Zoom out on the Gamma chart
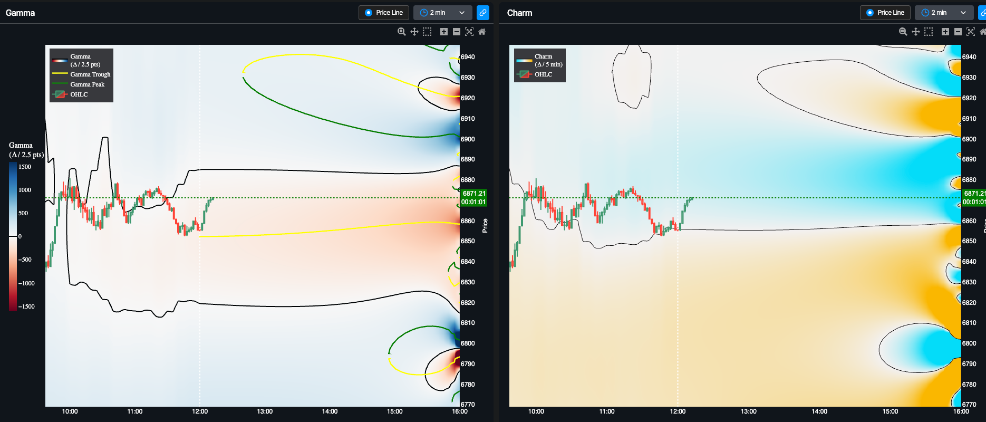This screenshot has height=422, width=986. pos(457,32)
